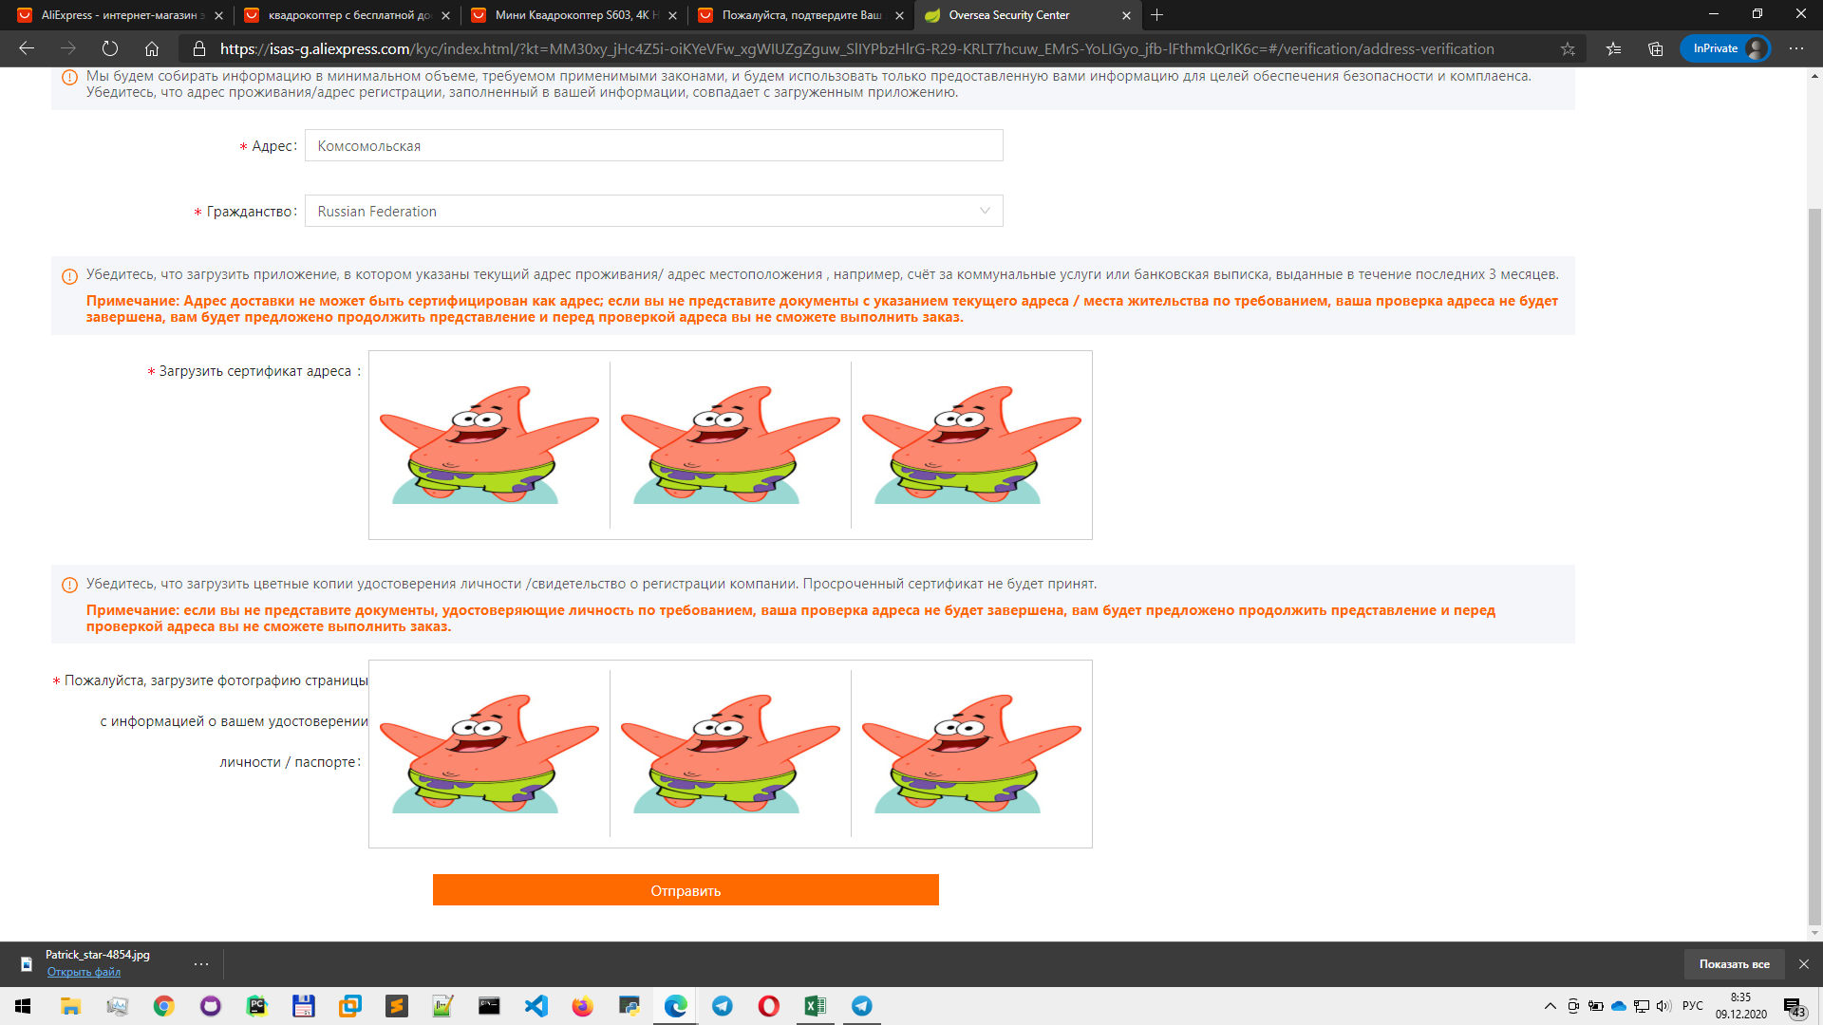Add this page to favorites with star

(1568, 48)
